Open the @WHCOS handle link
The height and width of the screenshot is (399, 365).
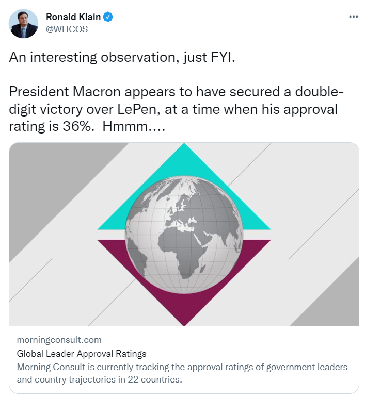pos(67,29)
